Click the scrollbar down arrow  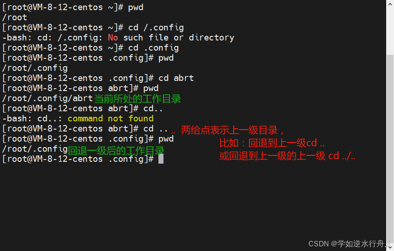pyautogui.click(x=390, y=248)
